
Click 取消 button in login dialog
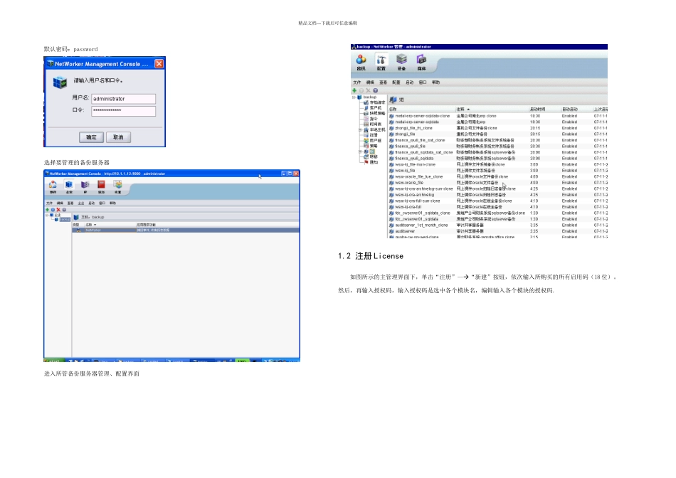tap(118, 137)
